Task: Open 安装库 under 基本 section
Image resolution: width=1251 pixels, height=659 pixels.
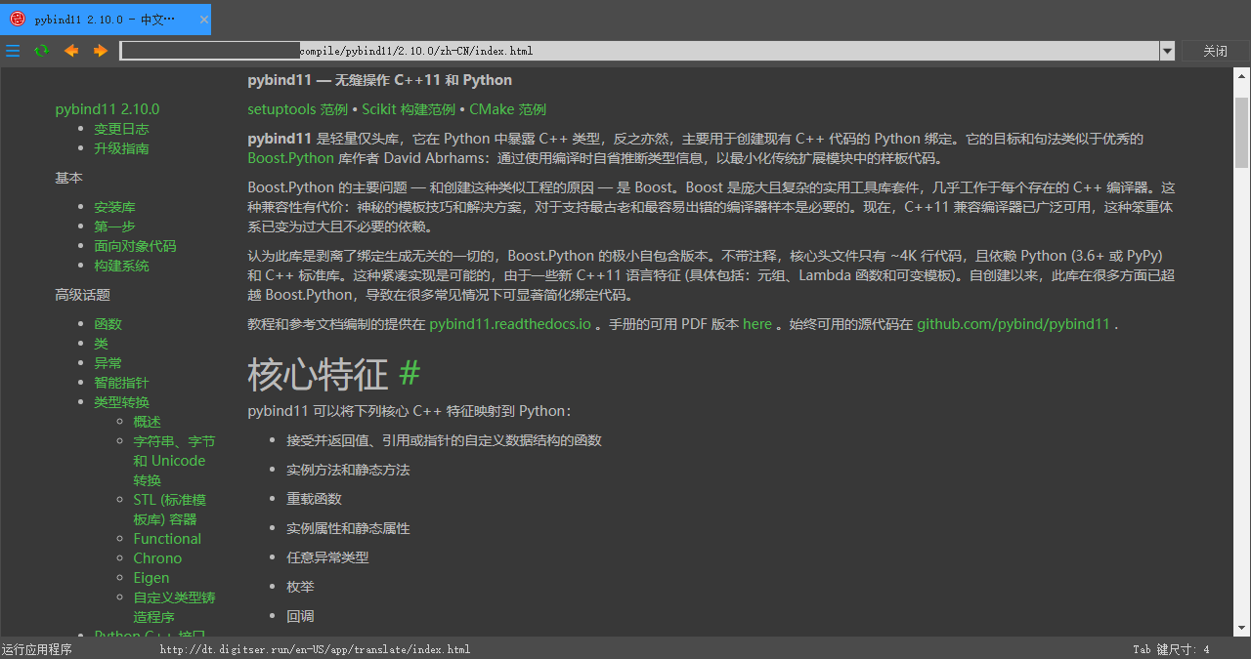Action: point(114,206)
